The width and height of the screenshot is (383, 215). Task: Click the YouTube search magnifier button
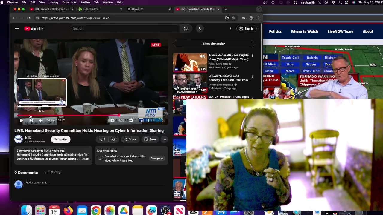186,28
